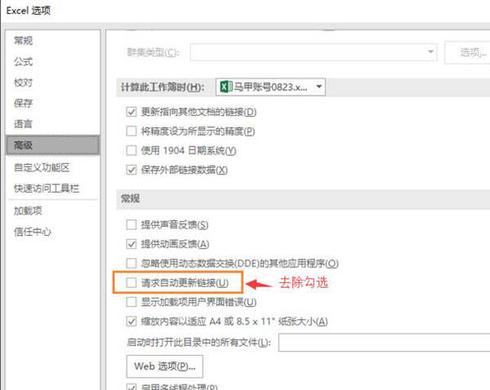Check 忽略使用动态数据交换(DDE)的其他应用程序
This screenshot has width=490, height=390.
pyautogui.click(x=131, y=264)
